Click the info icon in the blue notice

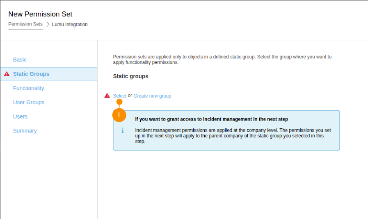click(x=122, y=130)
